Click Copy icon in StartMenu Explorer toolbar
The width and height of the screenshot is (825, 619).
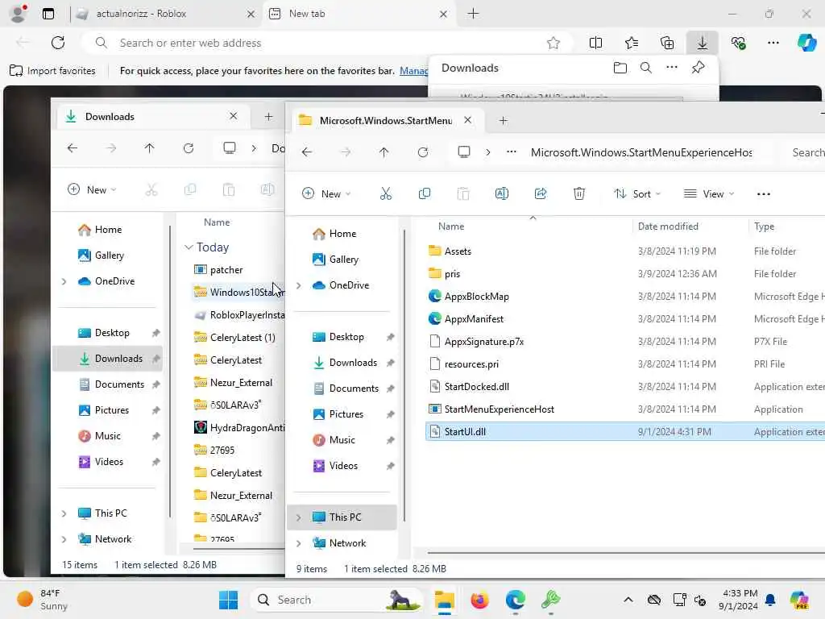424,193
